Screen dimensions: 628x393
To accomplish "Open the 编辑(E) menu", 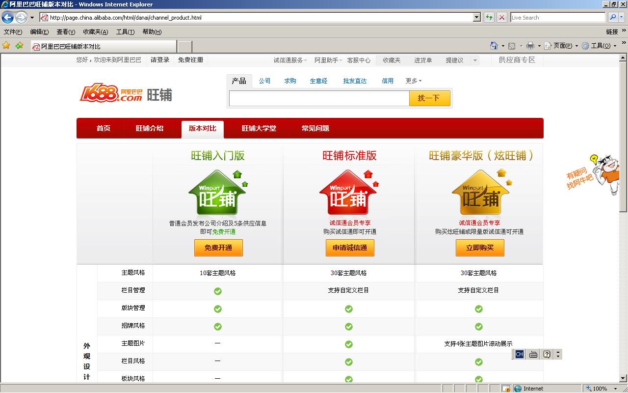I will point(39,32).
